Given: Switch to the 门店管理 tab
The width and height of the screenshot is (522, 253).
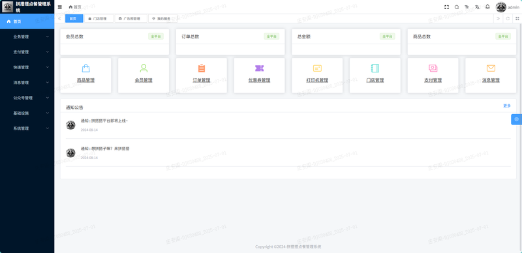Looking at the screenshot, I should click(x=99, y=19).
